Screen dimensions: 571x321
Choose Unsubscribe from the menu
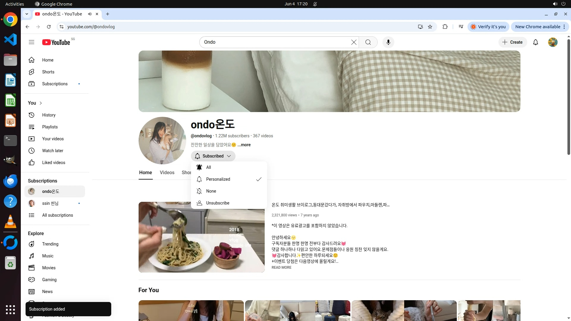[x=217, y=203]
